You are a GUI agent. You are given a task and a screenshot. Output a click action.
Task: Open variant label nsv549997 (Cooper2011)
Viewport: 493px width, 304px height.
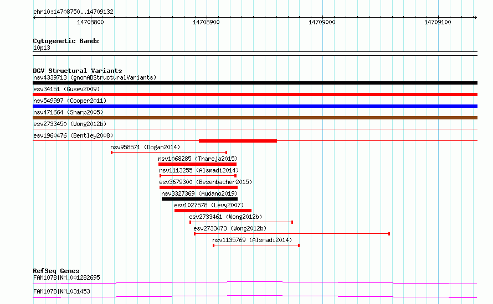(70, 101)
